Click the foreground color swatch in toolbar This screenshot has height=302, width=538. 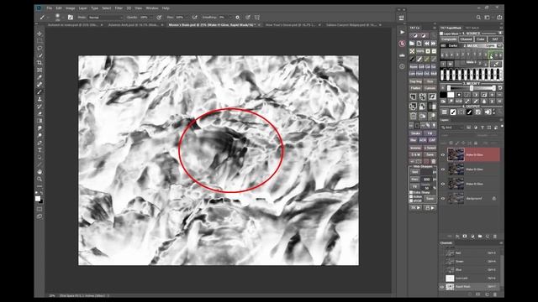pyautogui.click(x=38, y=199)
